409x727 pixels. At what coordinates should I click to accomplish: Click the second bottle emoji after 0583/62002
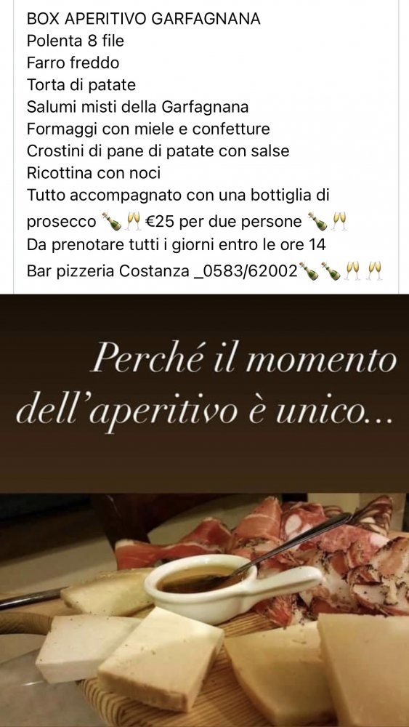[331, 270]
